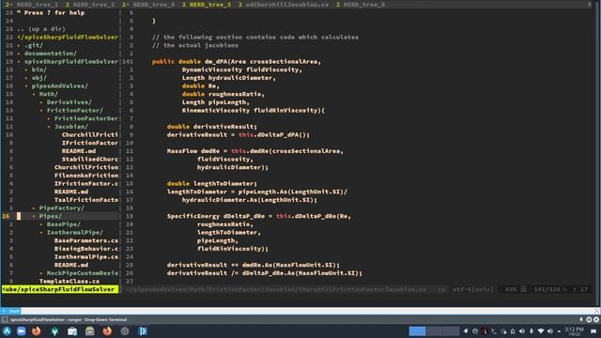
Task: Click the NERDTree status line path label
Action: point(60,289)
